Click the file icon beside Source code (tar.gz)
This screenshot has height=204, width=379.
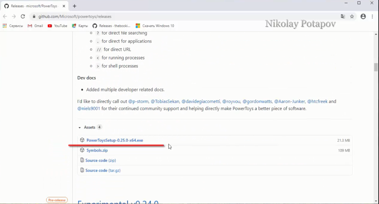tap(82, 170)
